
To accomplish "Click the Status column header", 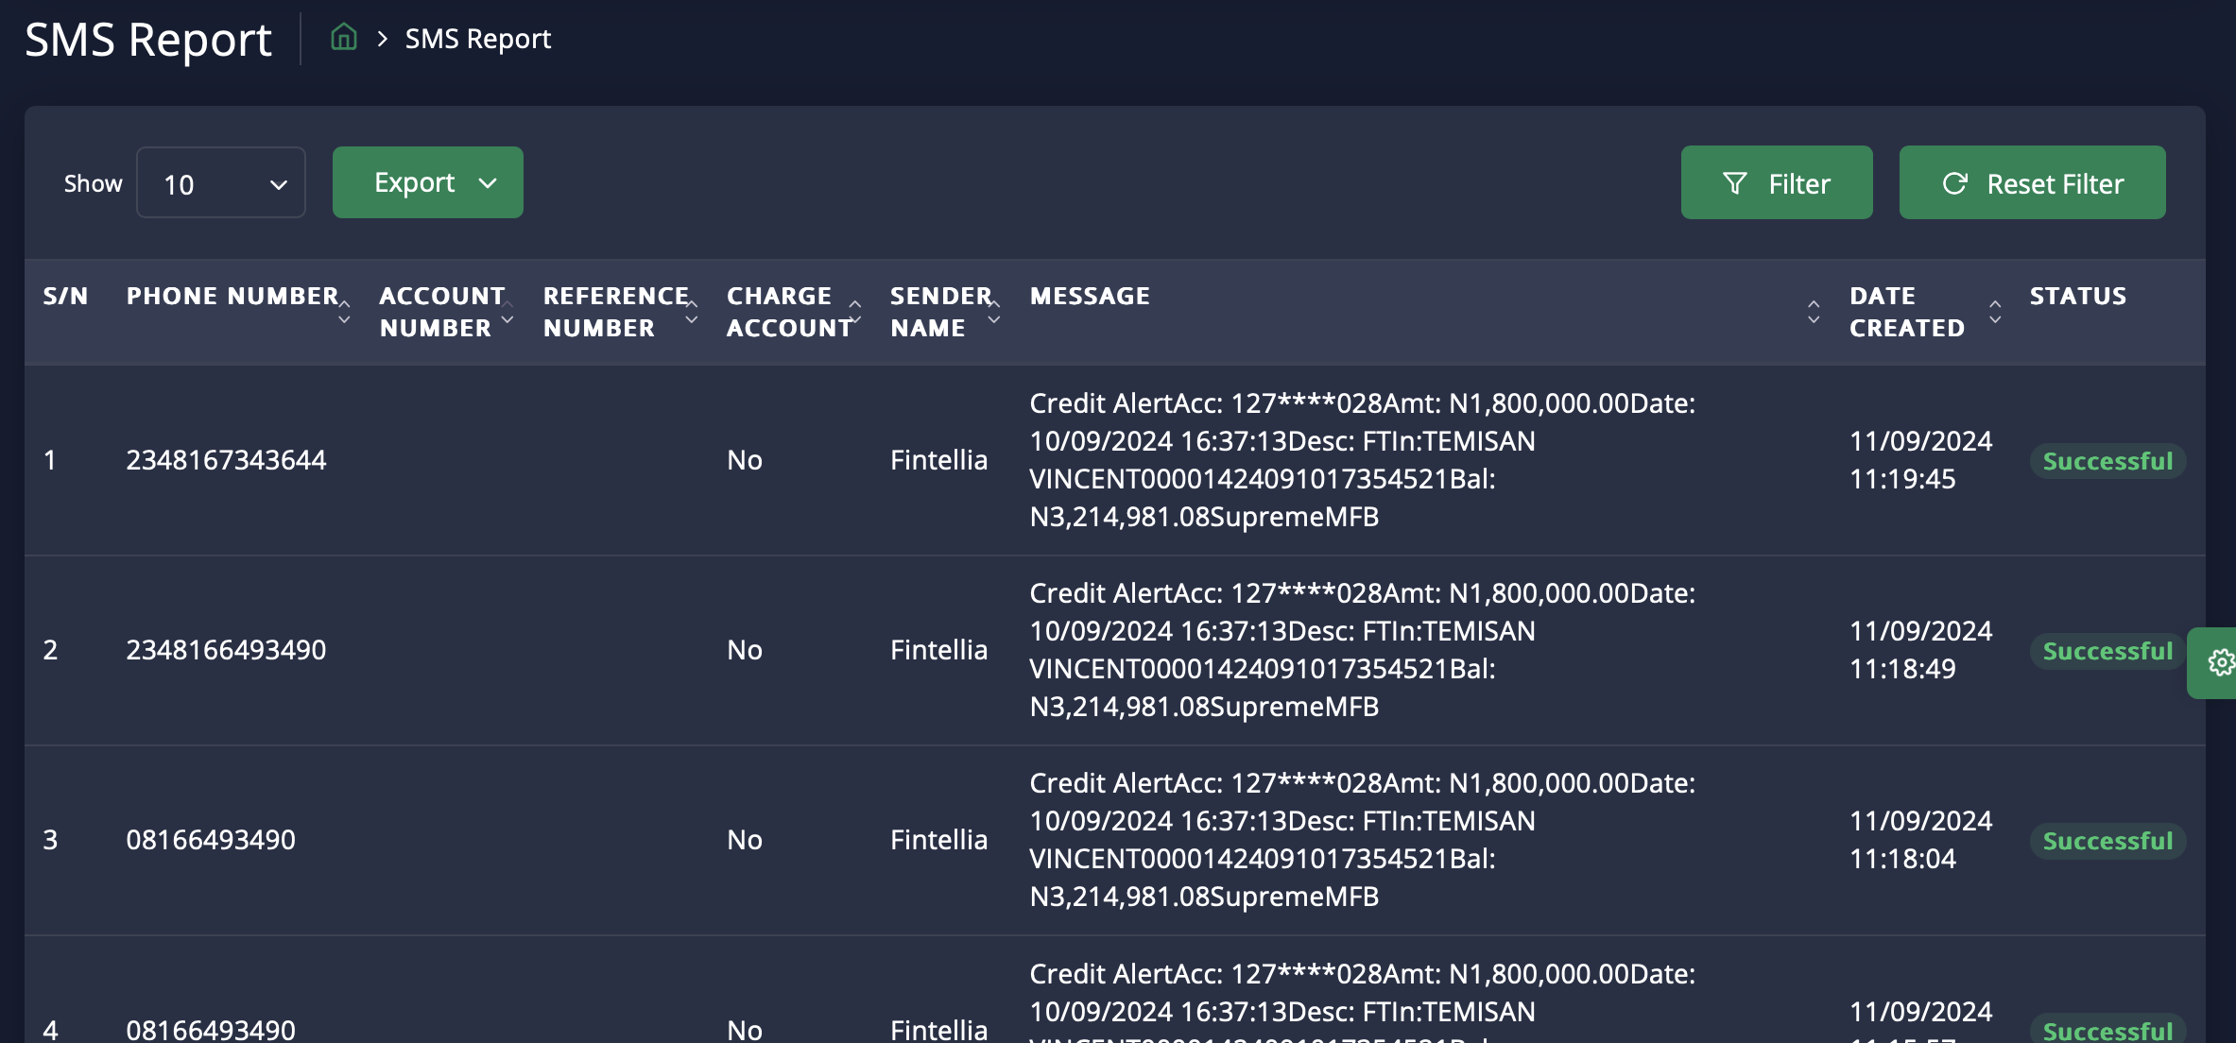I will (2077, 296).
